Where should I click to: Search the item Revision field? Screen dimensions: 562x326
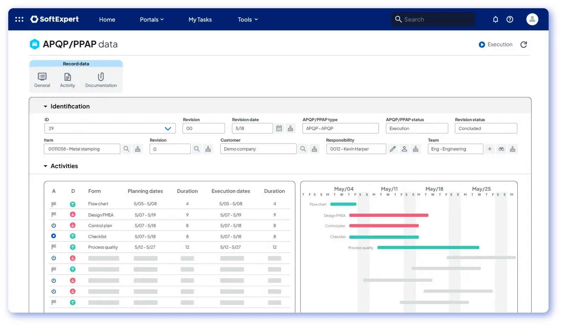point(197,149)
